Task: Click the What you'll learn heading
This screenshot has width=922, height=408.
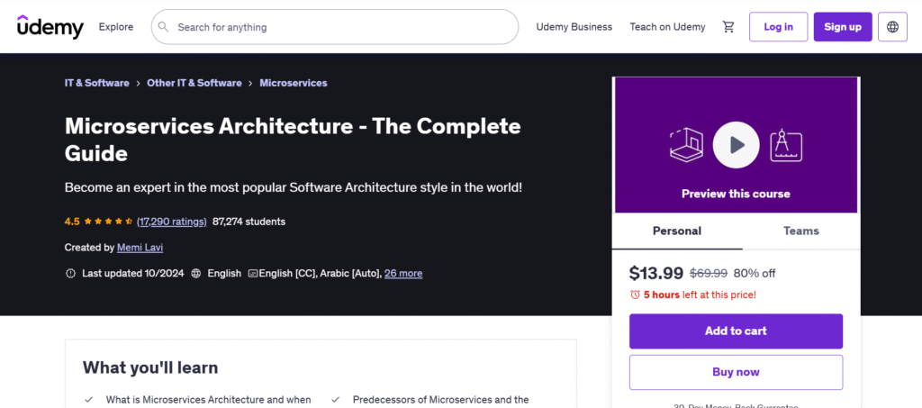Action: click(150, 368)
